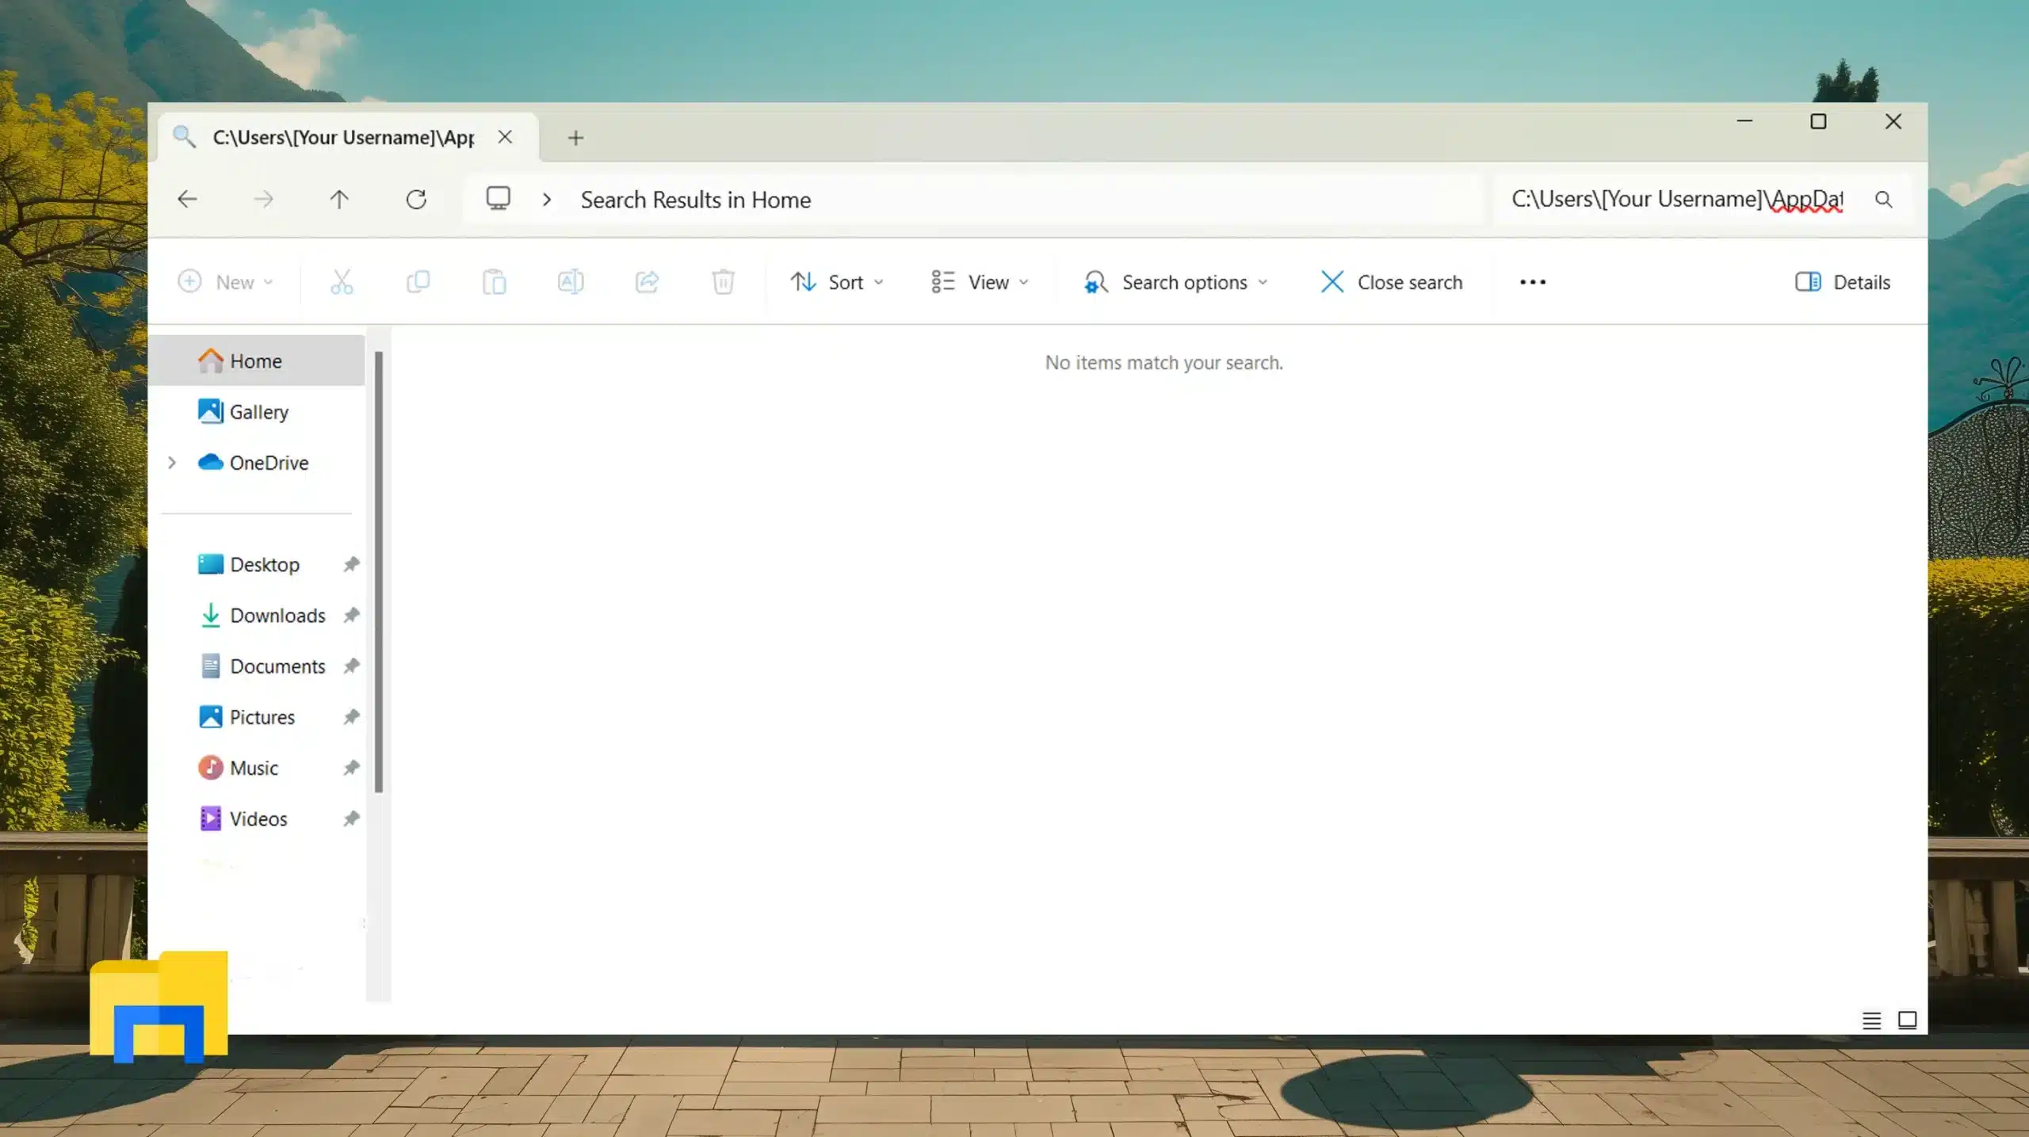Click the navigation pane vertical scrollbar
The image size is (2029, 1137).
click(379, 570)
